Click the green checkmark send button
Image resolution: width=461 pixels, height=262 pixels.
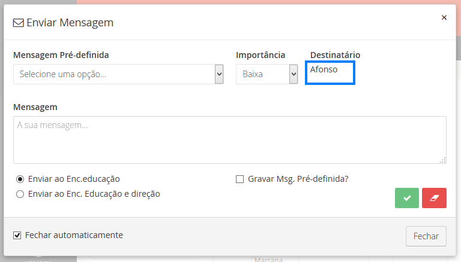click(406, 198)
